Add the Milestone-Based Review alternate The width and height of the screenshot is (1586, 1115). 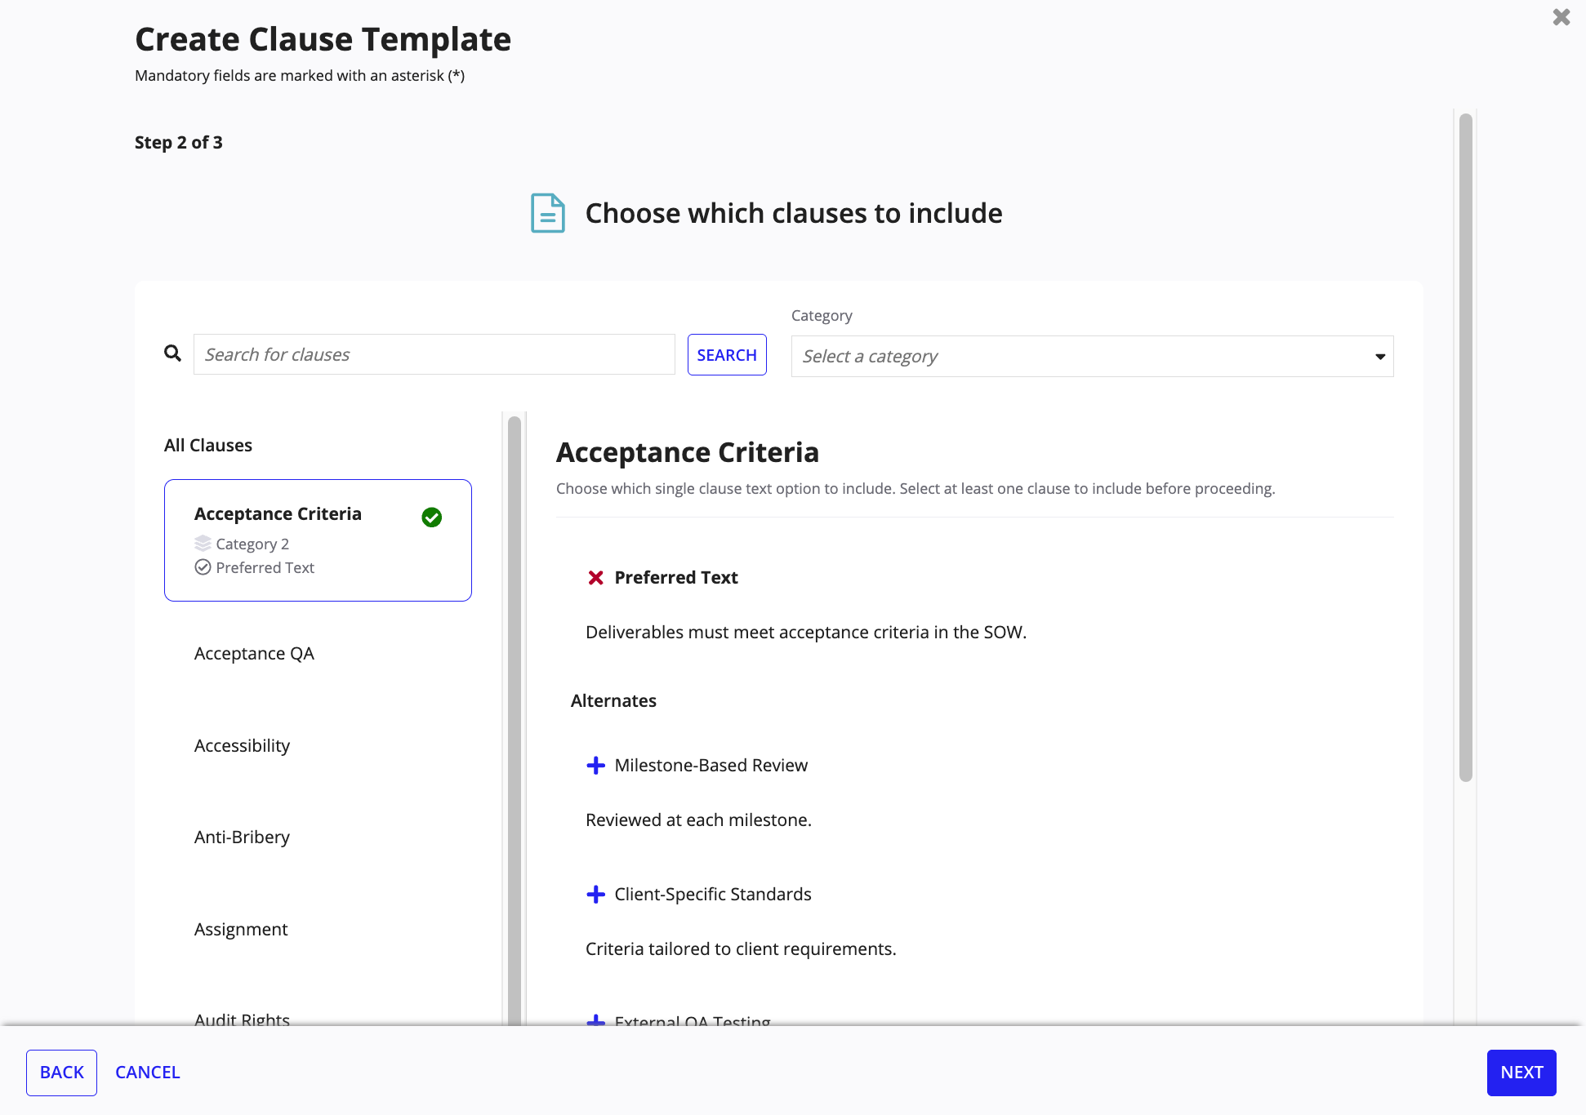595,766
